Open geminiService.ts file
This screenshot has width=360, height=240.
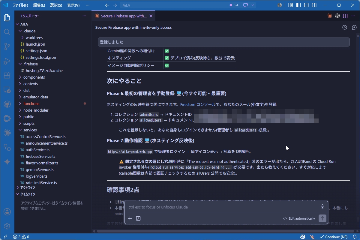point(53,169)
